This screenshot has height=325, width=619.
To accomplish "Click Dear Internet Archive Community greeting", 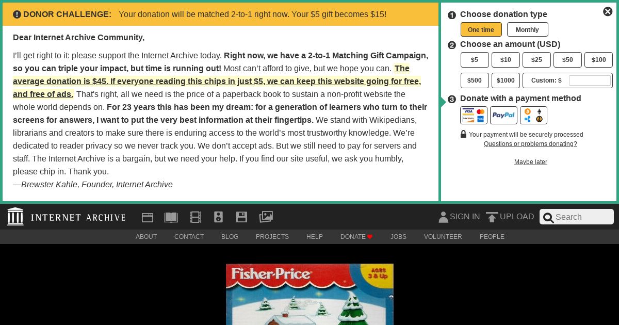I will point(79,37).
